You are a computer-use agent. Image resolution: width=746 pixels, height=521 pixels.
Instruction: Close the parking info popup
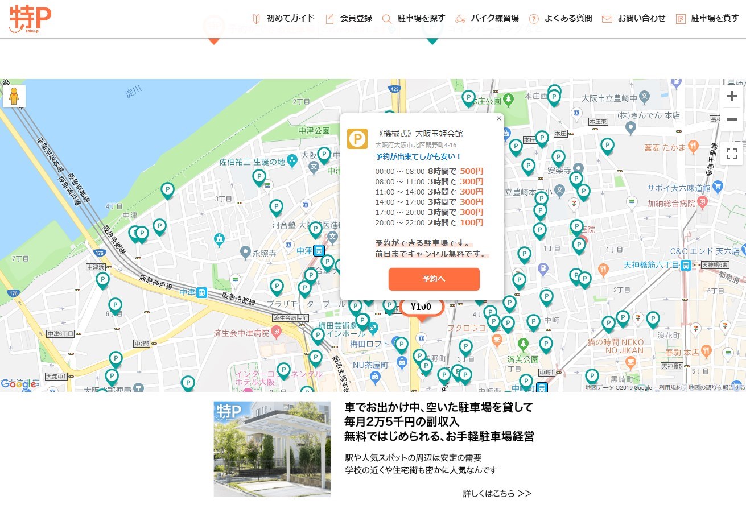(499, 119)
